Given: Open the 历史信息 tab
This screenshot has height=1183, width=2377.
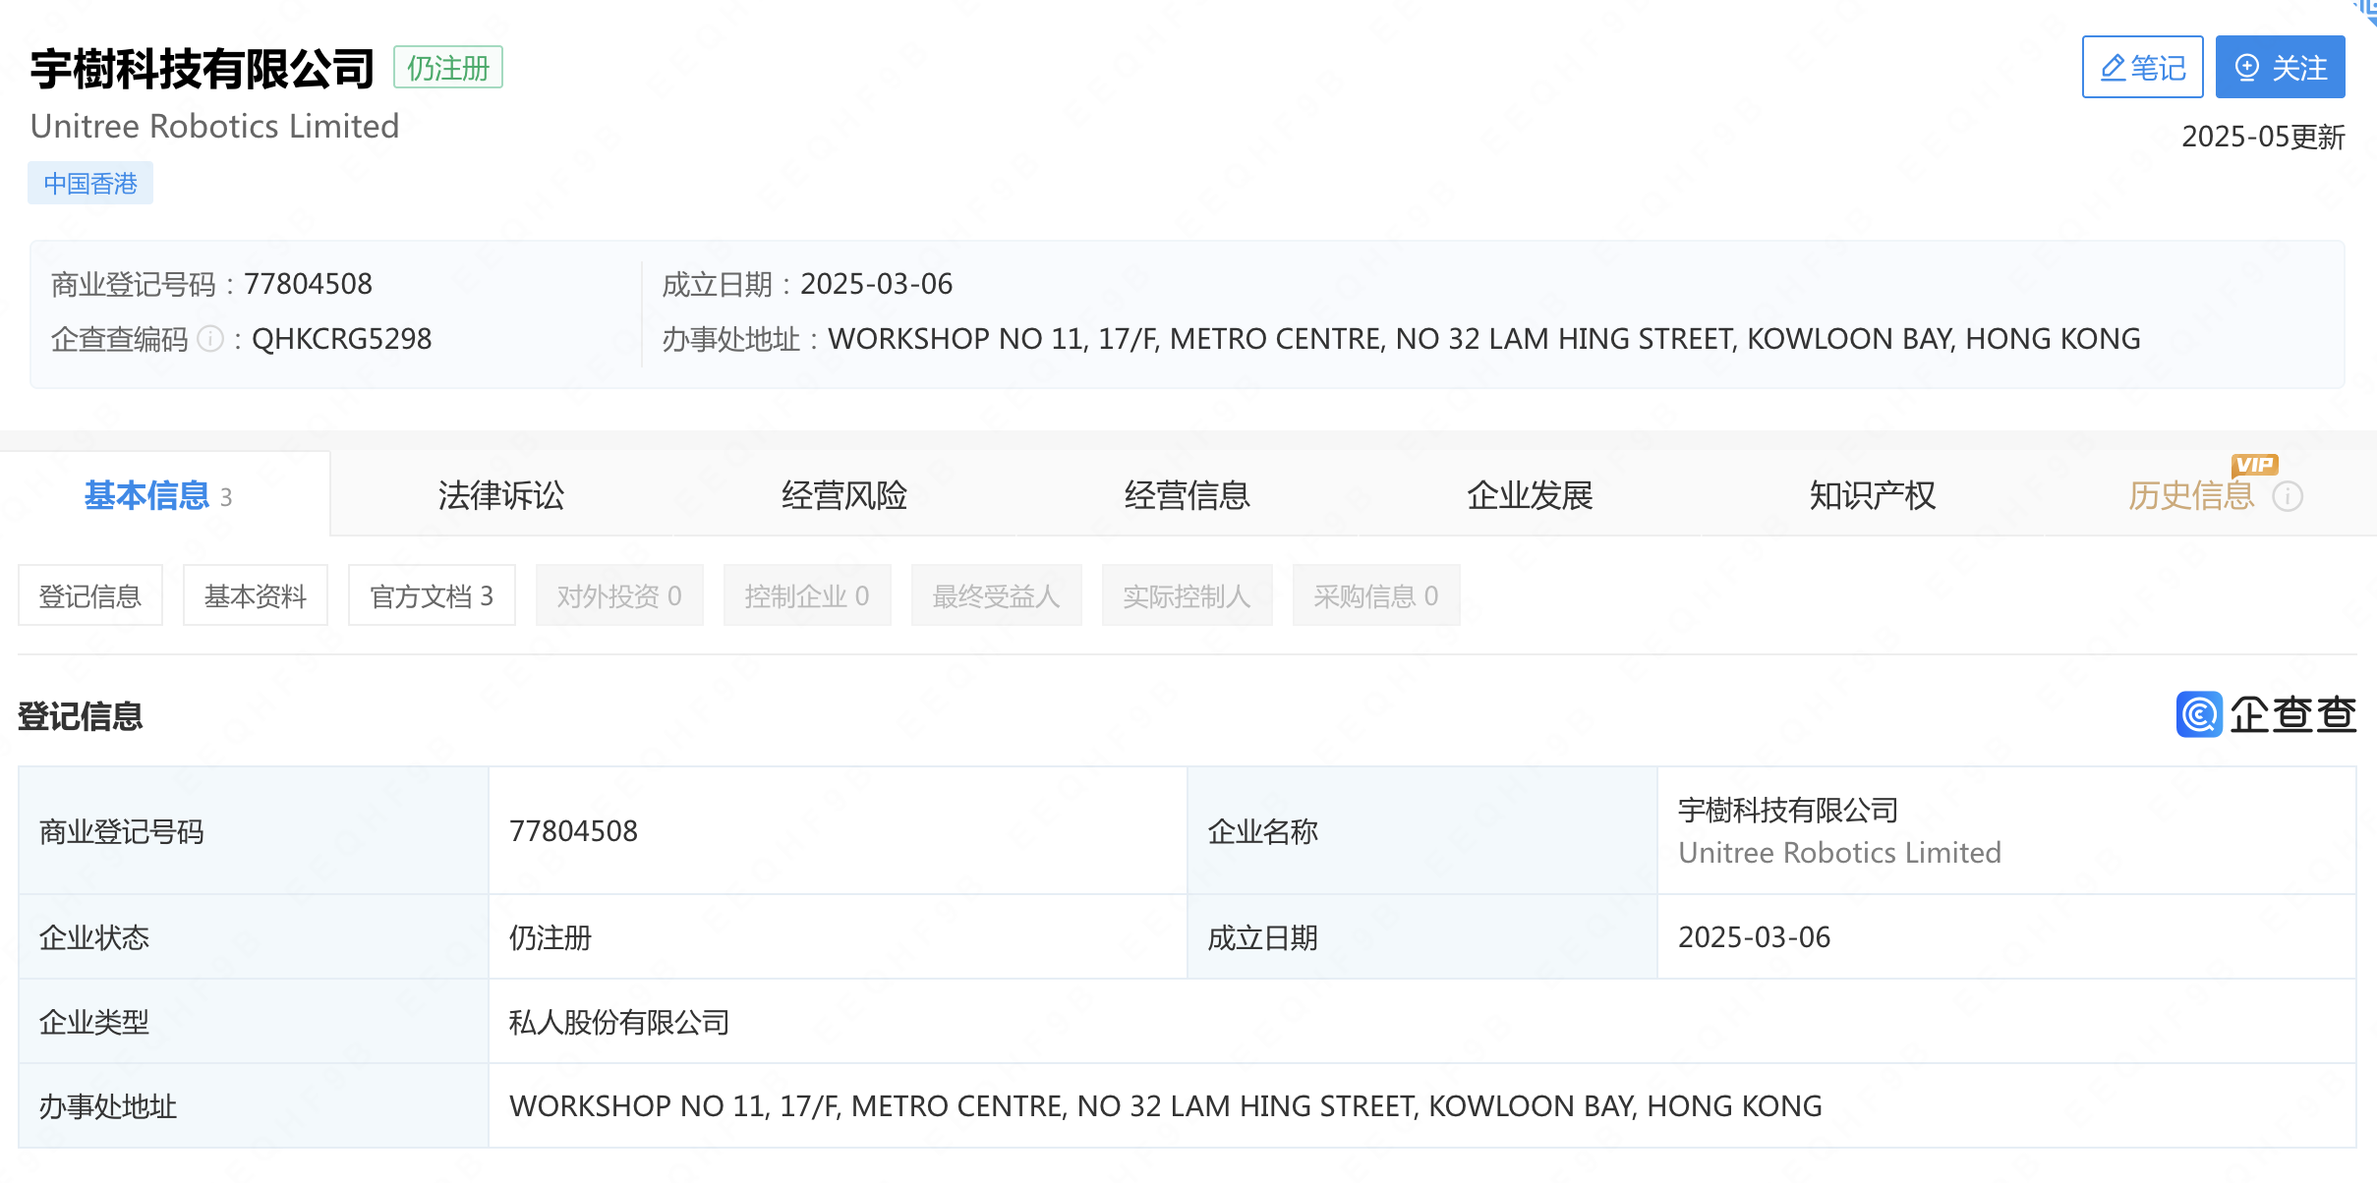Looking at the screenshot, I should point(2191,496).
